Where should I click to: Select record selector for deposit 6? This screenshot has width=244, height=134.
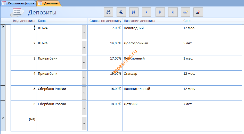[x=3, y=108]
